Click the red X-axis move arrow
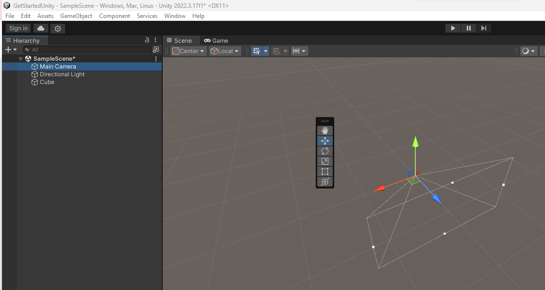Screen dimensions: 545x290 click(x=379, y=188)
